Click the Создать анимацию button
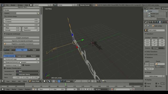The width and height of the screenshot is (168, 94). pos(22,38)
